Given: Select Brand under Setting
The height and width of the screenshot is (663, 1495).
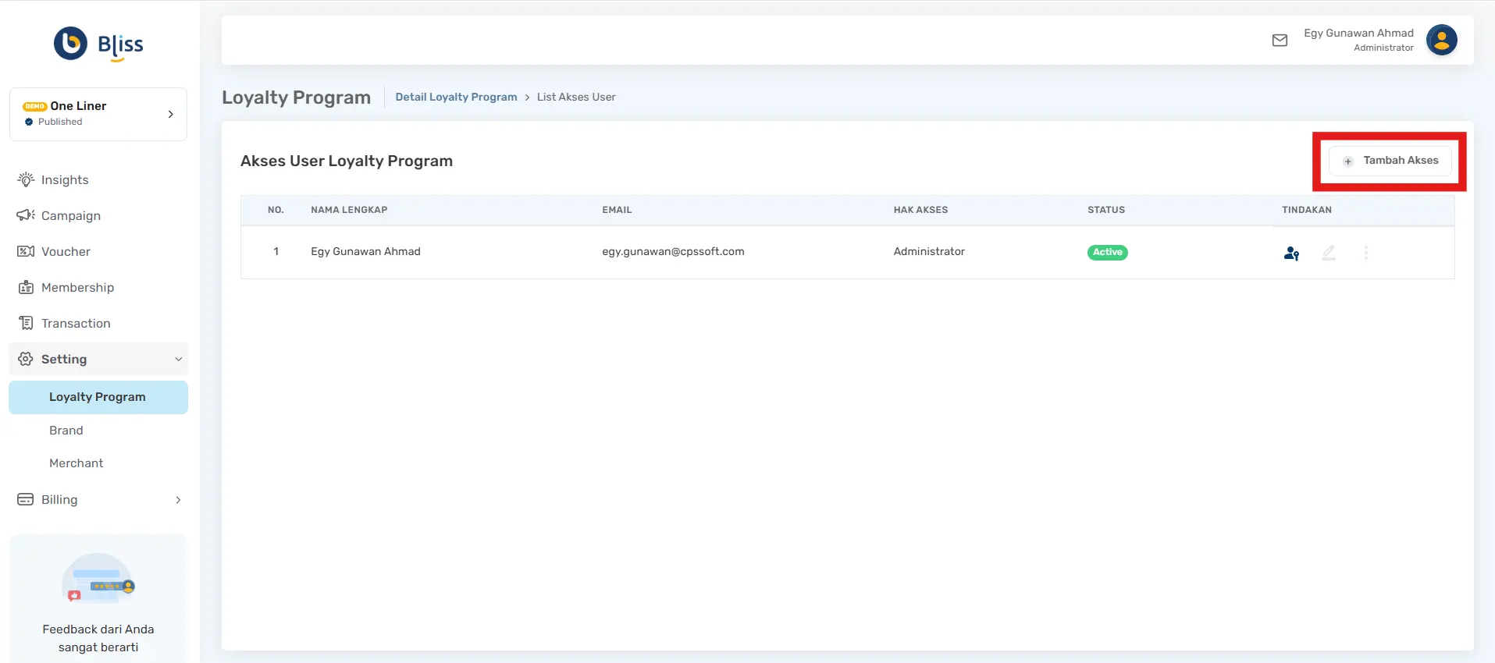Looking at the screenshot, I should pos(66,431).
